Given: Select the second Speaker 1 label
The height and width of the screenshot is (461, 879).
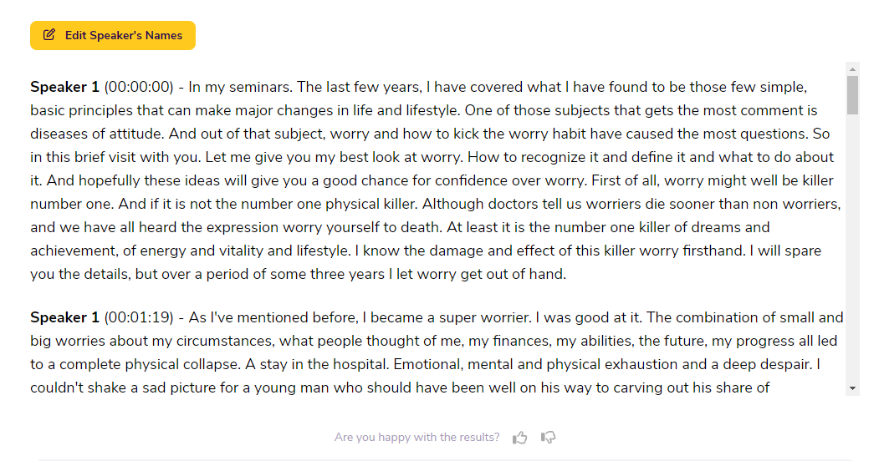Looking at the screenshot, I should point(64,318).
